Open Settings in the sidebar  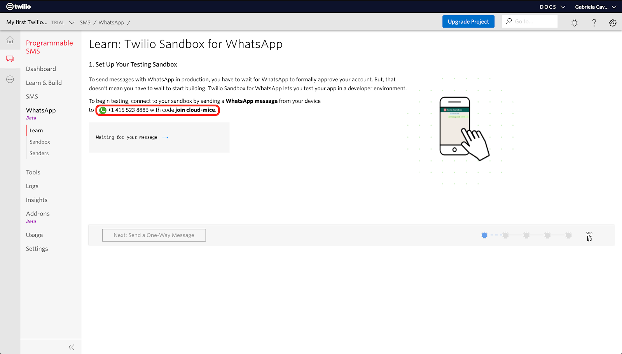[x=37, y=249]
